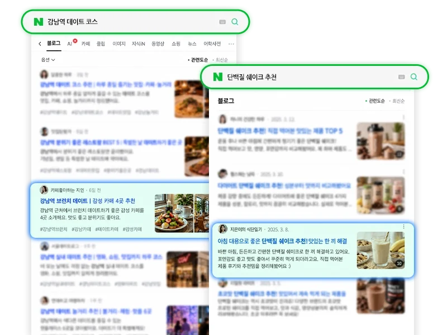Viewport: 447px width, 335px height.
Task: Click the 블로그 heading in protein shake panel
Action: coord(226,101)
